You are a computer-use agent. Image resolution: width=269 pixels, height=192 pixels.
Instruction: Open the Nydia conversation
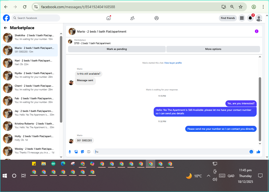pos(29,75)
